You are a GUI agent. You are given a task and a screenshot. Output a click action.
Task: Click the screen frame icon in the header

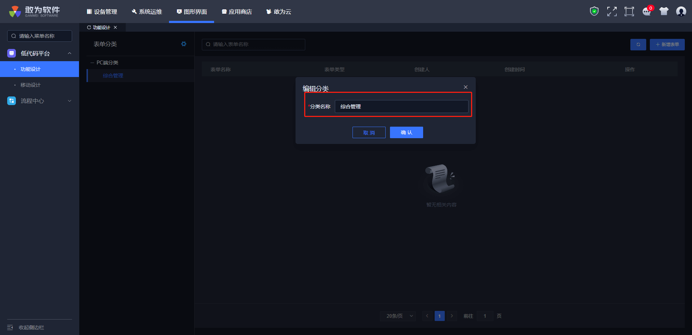(x=629, y=12)
